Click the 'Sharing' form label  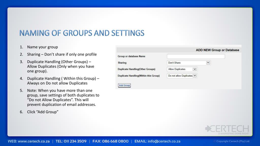pyautogui.click(x=122, y=63)
